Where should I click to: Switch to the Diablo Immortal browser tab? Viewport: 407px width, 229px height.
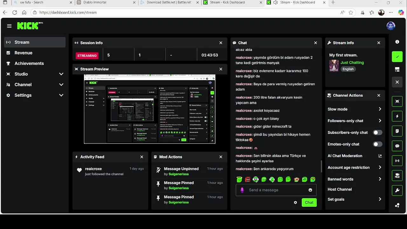(x=107, y=3)
